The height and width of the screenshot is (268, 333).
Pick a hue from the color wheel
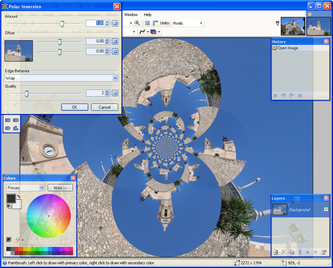tap(48, 216)
